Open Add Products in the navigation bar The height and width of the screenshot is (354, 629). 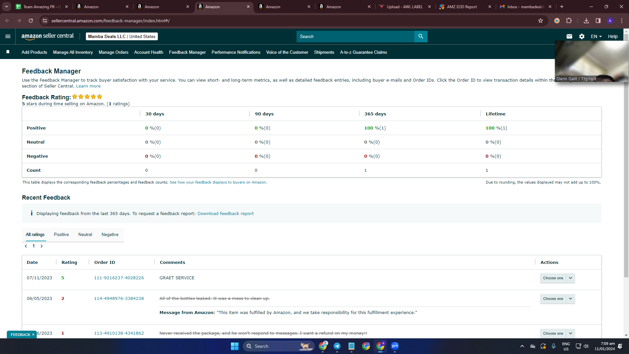34,52
